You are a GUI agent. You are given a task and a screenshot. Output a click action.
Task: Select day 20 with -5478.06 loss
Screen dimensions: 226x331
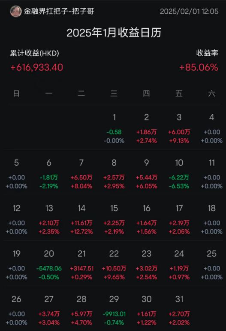(x=49, y=265)
